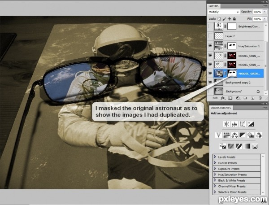Add a Curves adjustment
The width and height of the screenshot is (269, 205).
pos(243,124)
